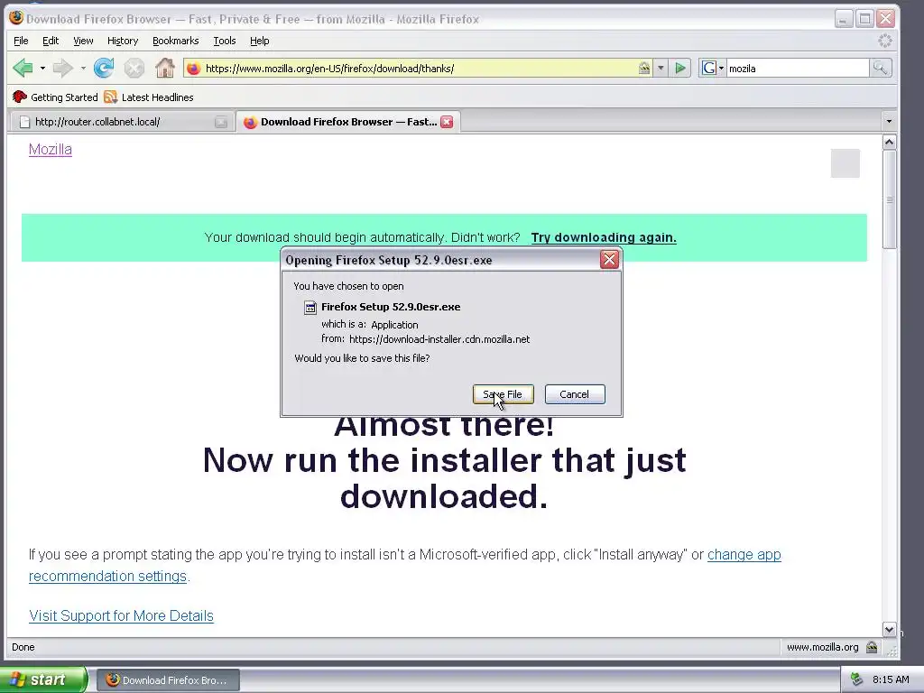Click the Save File button
The width and height of the screenshot is (924, 693).
pyautogui.click(x=503, y=394)
